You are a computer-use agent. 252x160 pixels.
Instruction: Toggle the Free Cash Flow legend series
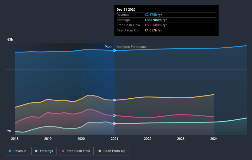(x=76, y=151)
